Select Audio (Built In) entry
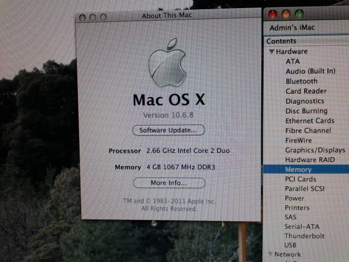349x262 pixels. coord(310,72)
